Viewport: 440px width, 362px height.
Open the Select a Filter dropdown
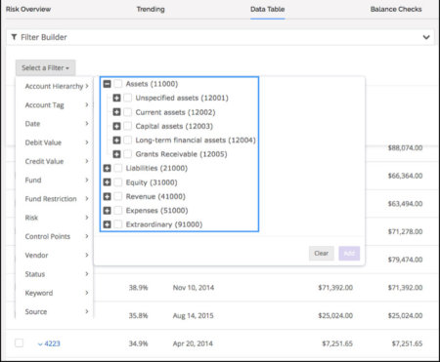coord(45,67)
